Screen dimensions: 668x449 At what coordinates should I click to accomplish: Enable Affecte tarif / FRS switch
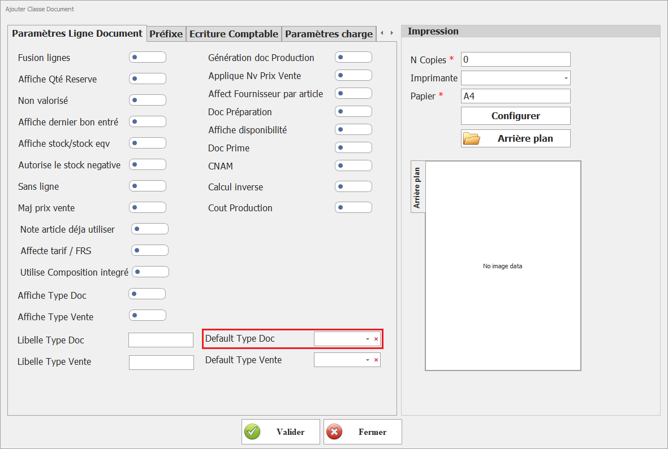click(x=149, y=250)
